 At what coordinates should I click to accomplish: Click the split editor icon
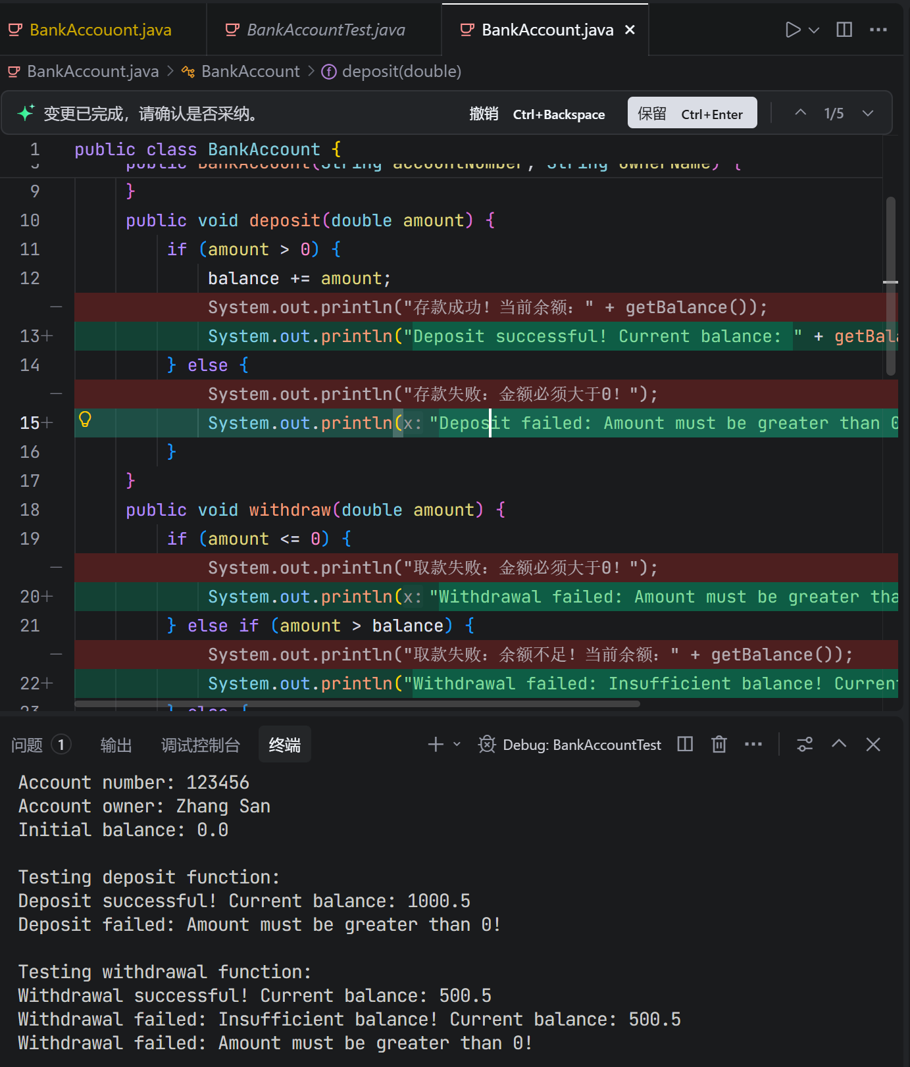click(844, 30)
